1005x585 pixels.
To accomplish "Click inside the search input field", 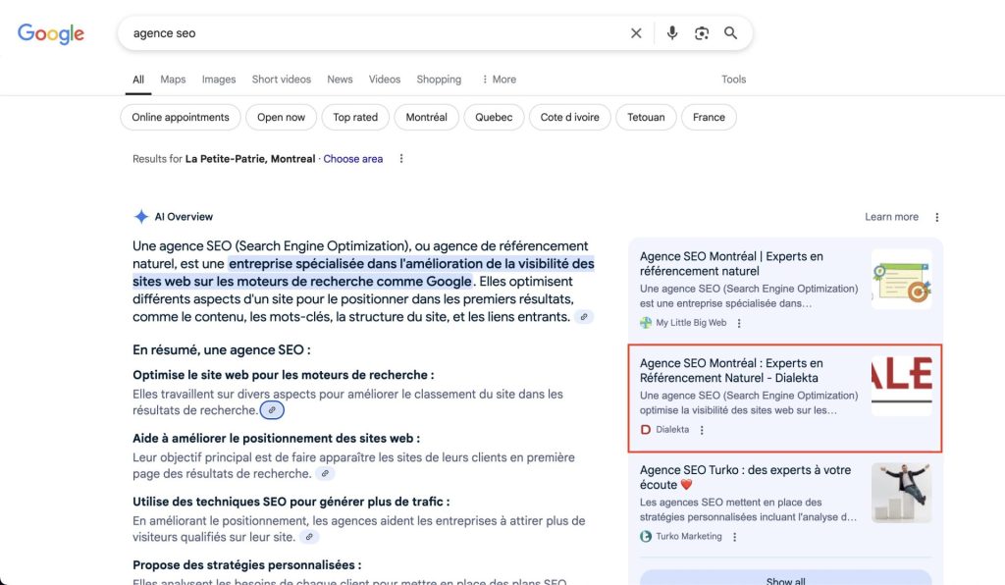I will (x=294, y=32).
